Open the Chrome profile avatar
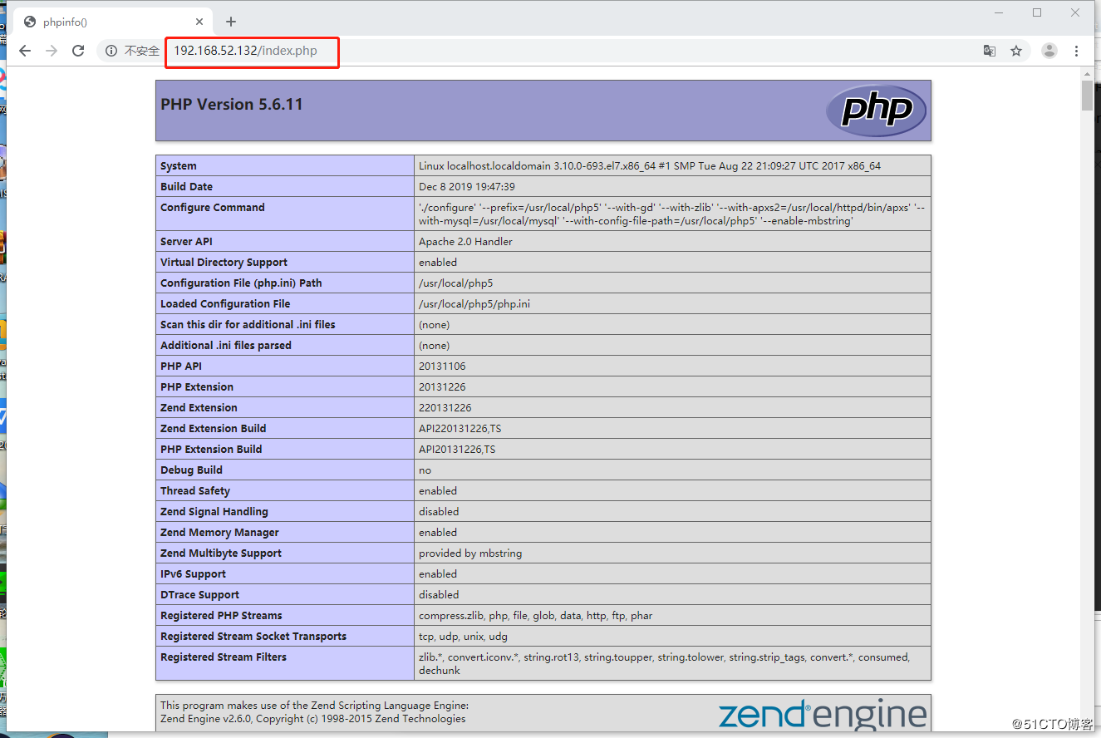Viewport: 1101px width, 738px height. (x=1049, y=51)
